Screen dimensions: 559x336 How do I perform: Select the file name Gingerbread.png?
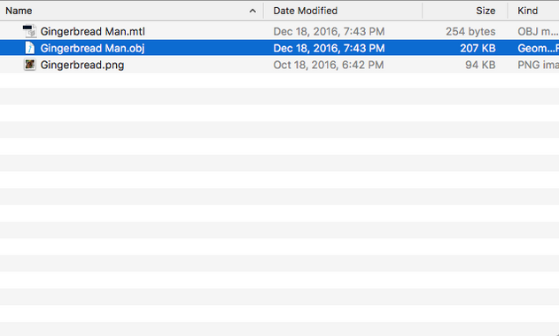click(82, 65)
